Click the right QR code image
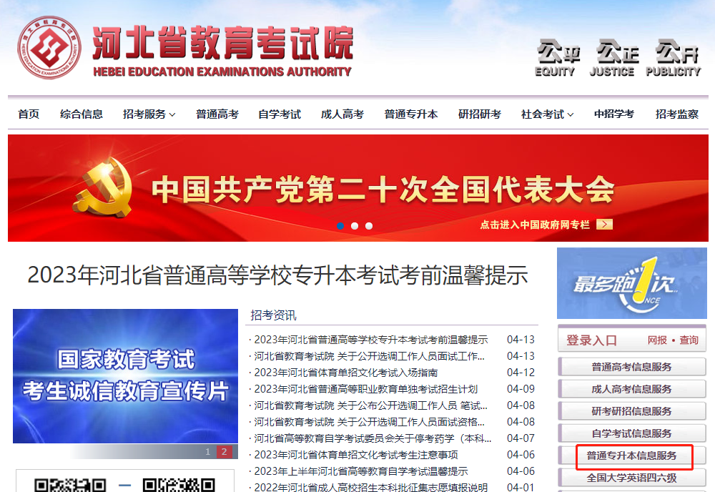 (x=178, y=485)
